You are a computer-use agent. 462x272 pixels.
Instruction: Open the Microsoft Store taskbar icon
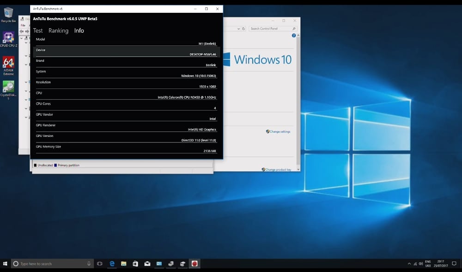point(135,264)
